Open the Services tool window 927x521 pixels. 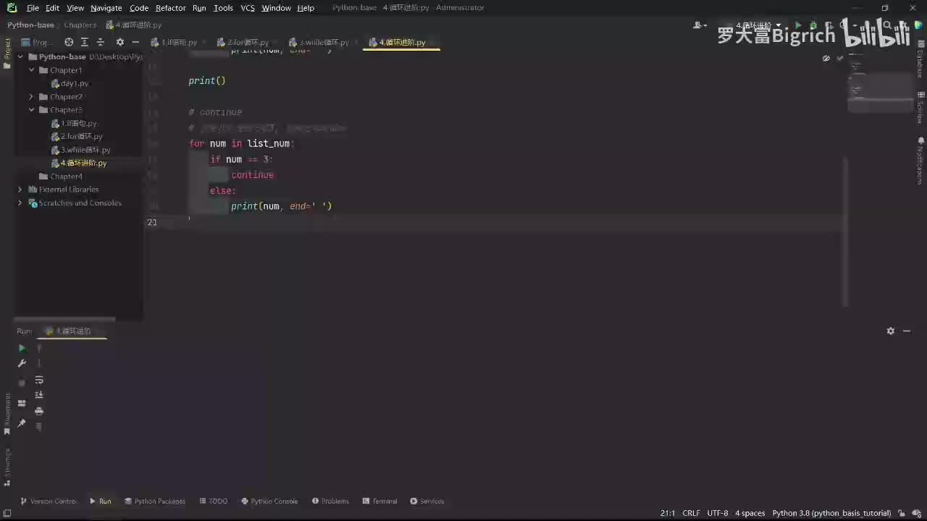[x=427, y=501]
